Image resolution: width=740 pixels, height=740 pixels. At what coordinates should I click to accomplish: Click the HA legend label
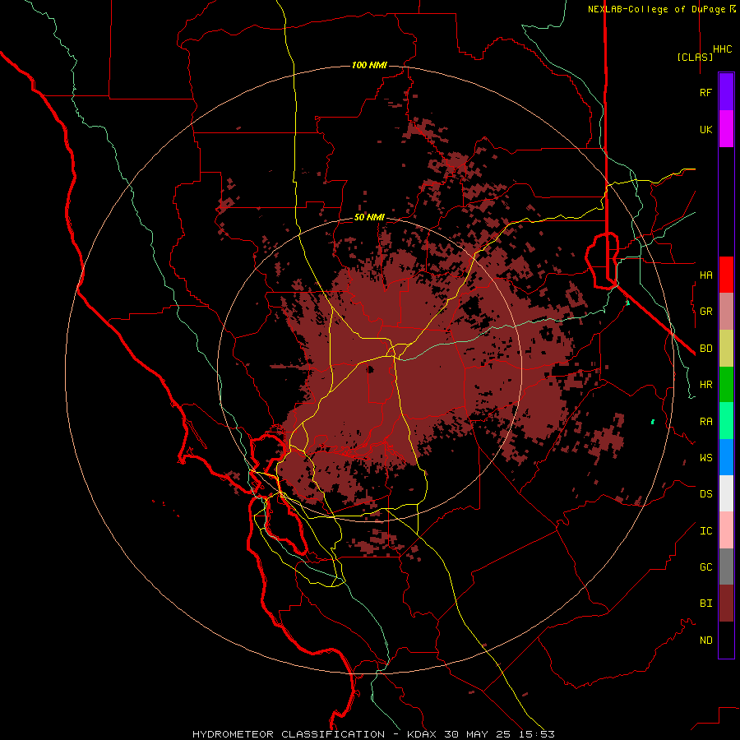(x=705, y=275)
